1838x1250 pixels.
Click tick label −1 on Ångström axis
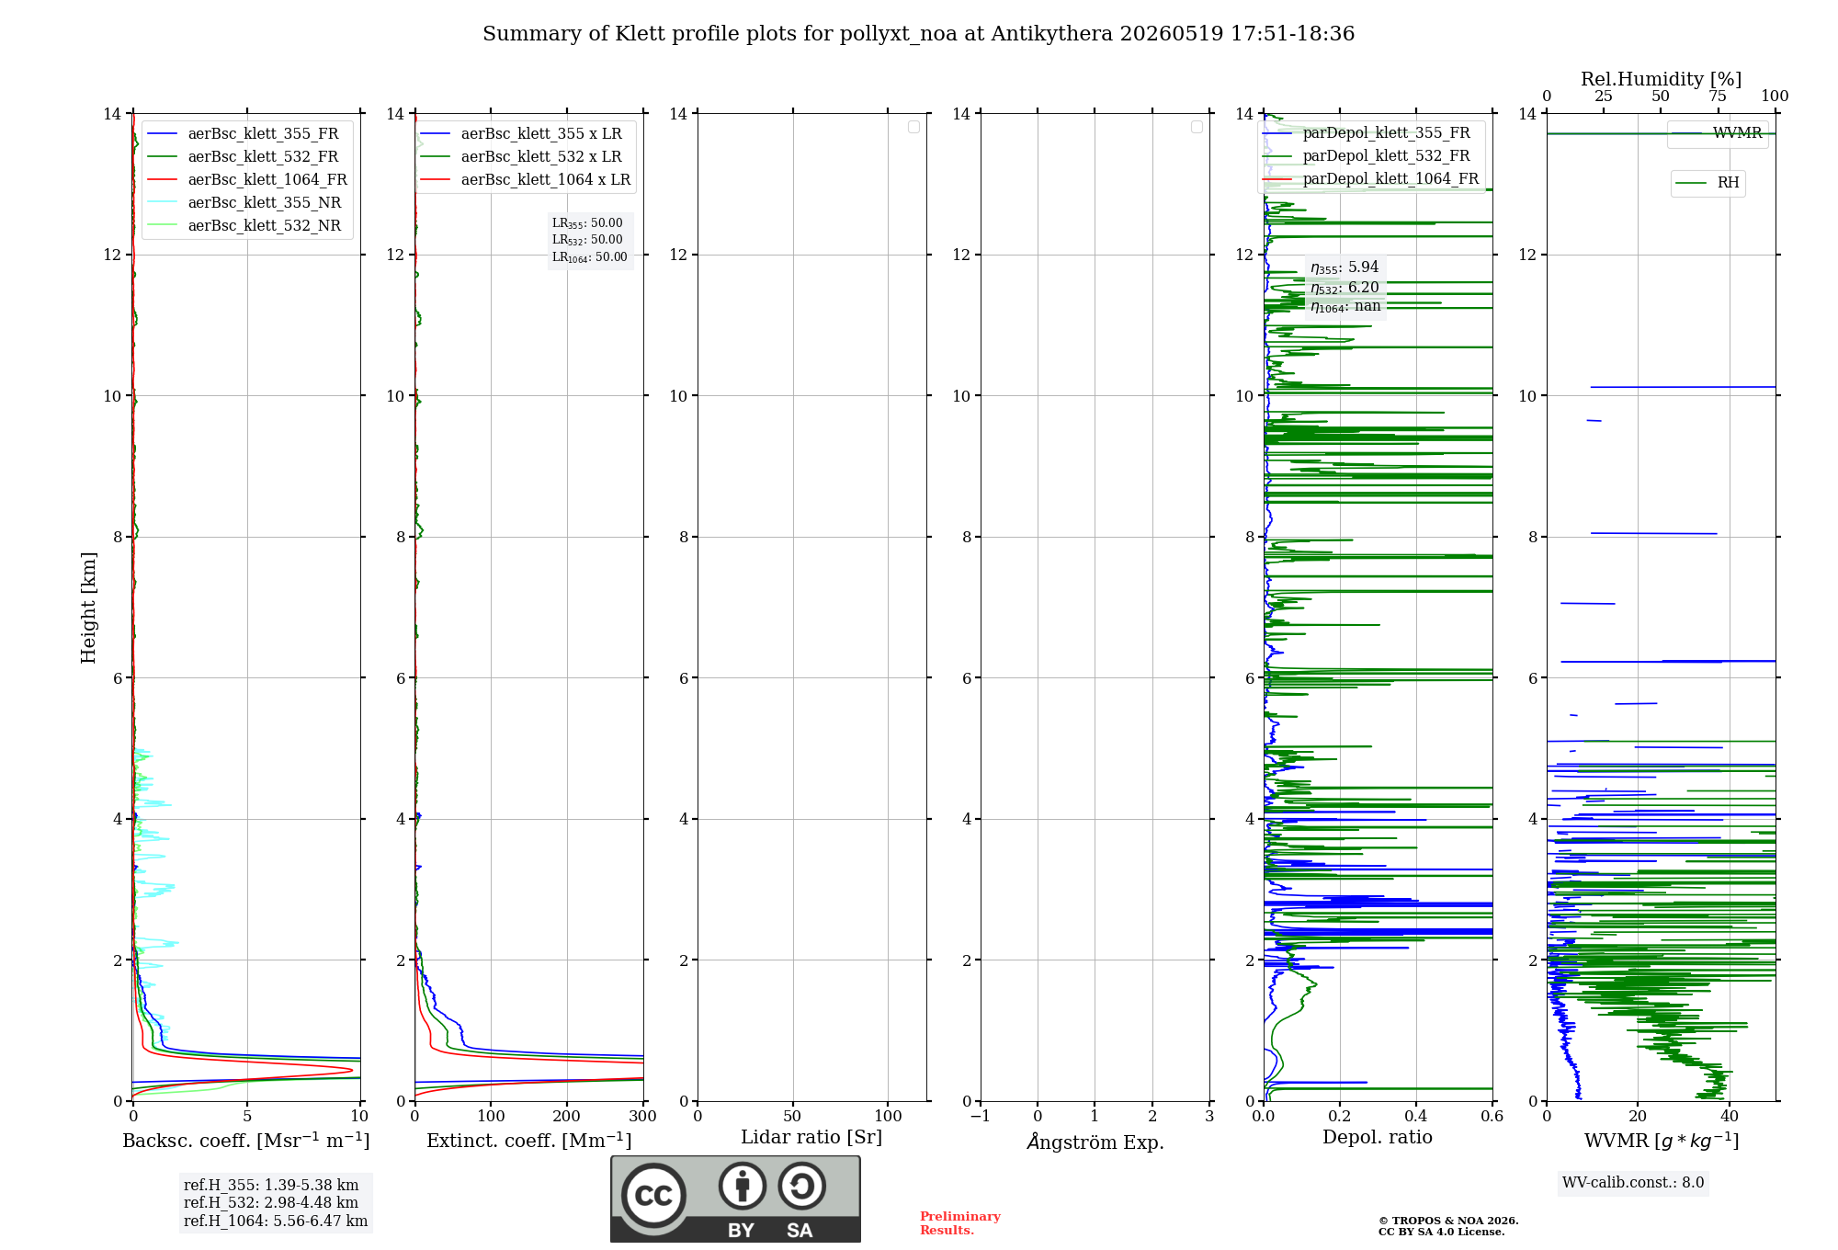(x=981, y=1117)
